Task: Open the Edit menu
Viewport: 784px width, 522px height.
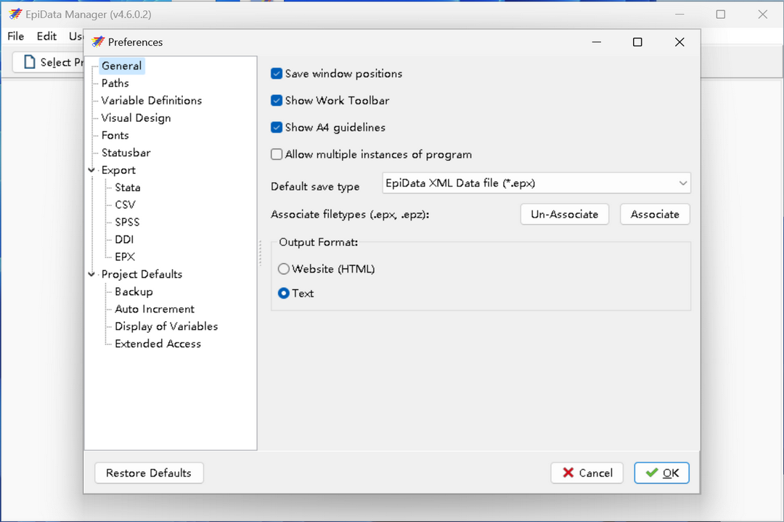Action: [46, 36]
